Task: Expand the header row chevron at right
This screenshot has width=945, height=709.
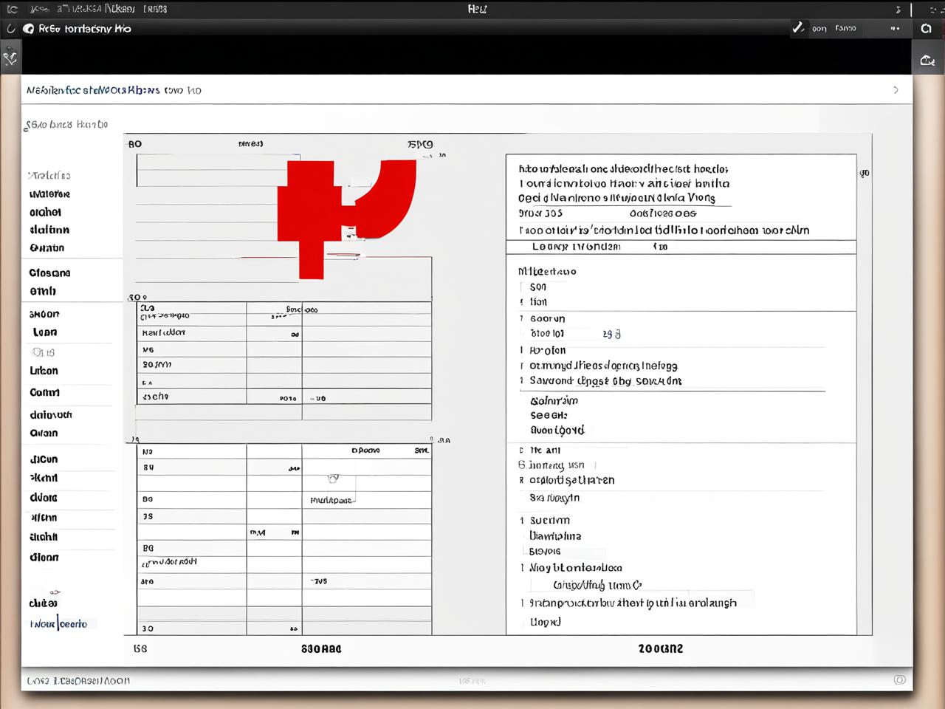Action: click(x=896, y=90)
